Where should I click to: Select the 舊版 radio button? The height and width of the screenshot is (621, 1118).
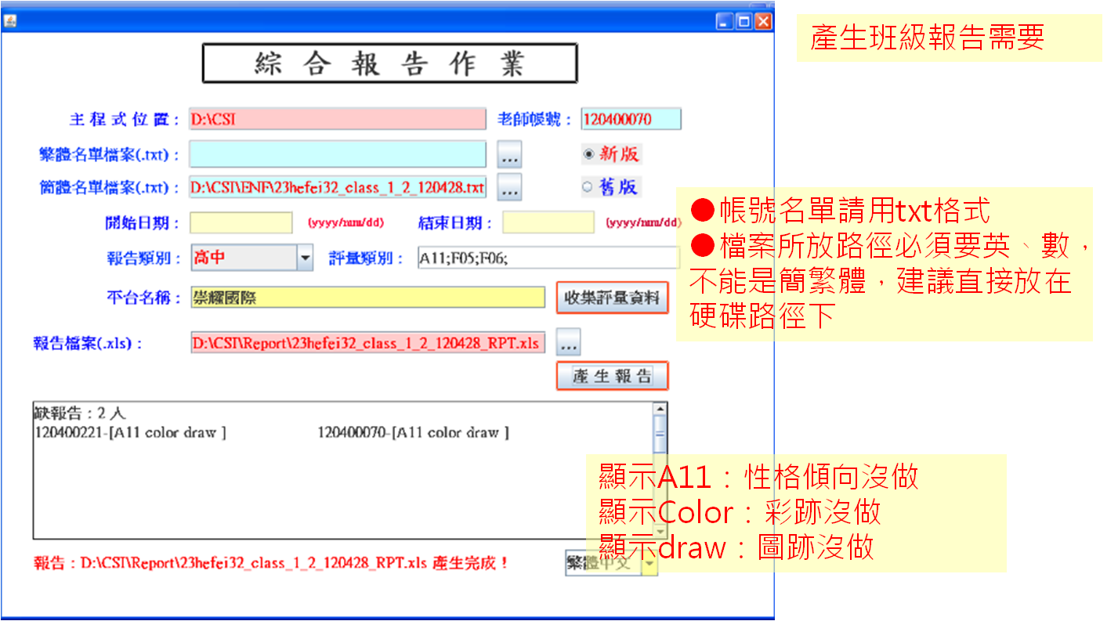coord(587,187)
